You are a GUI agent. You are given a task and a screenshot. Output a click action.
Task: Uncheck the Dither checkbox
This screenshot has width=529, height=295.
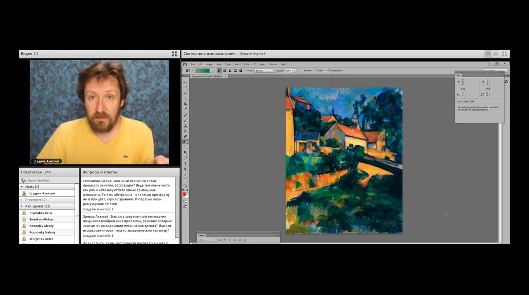tap(315, 71)
